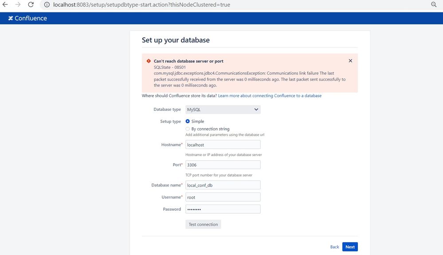The height and width of the screenshot is (255, 443).
Task: Click the Database name input field
Action: coord(223,185)
